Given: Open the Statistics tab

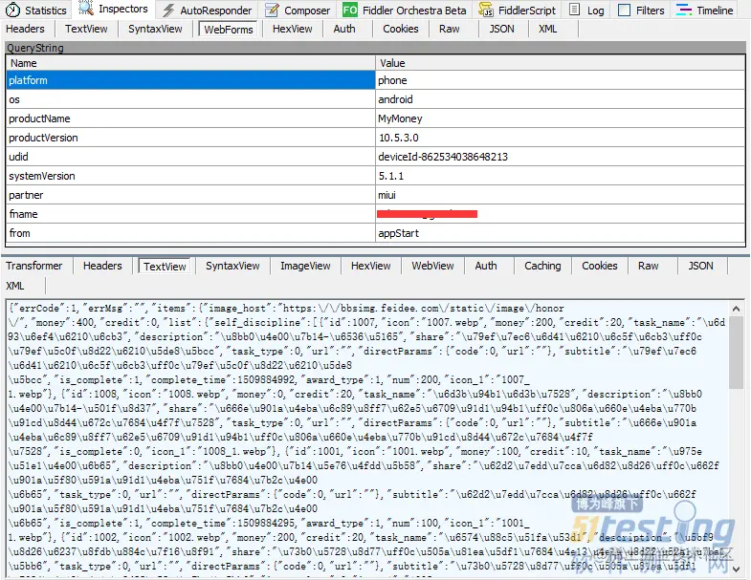Looking at the screenshot, I should (x=36, y=11).
